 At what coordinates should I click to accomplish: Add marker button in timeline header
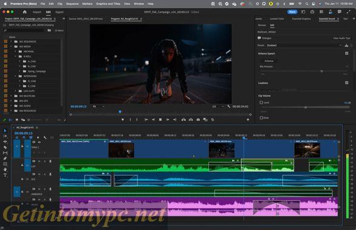click(x=38, y=137)
